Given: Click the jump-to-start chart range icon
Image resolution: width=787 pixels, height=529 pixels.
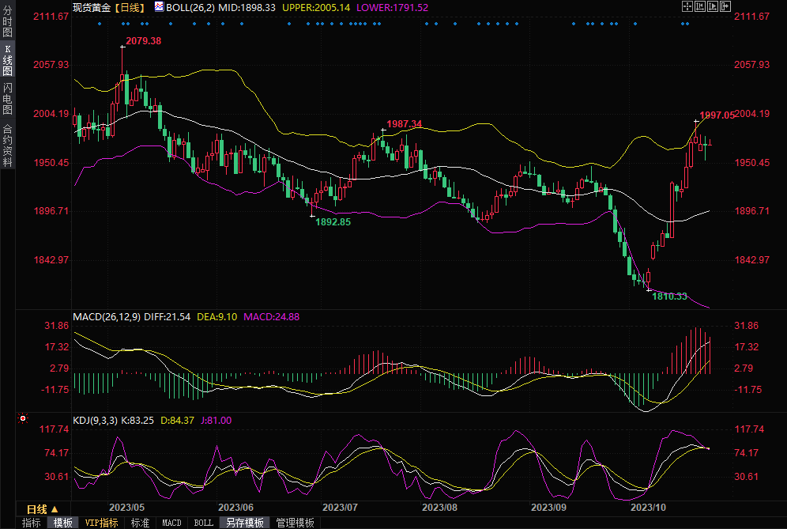Looking at the screenshot, I should pos(701,6).
